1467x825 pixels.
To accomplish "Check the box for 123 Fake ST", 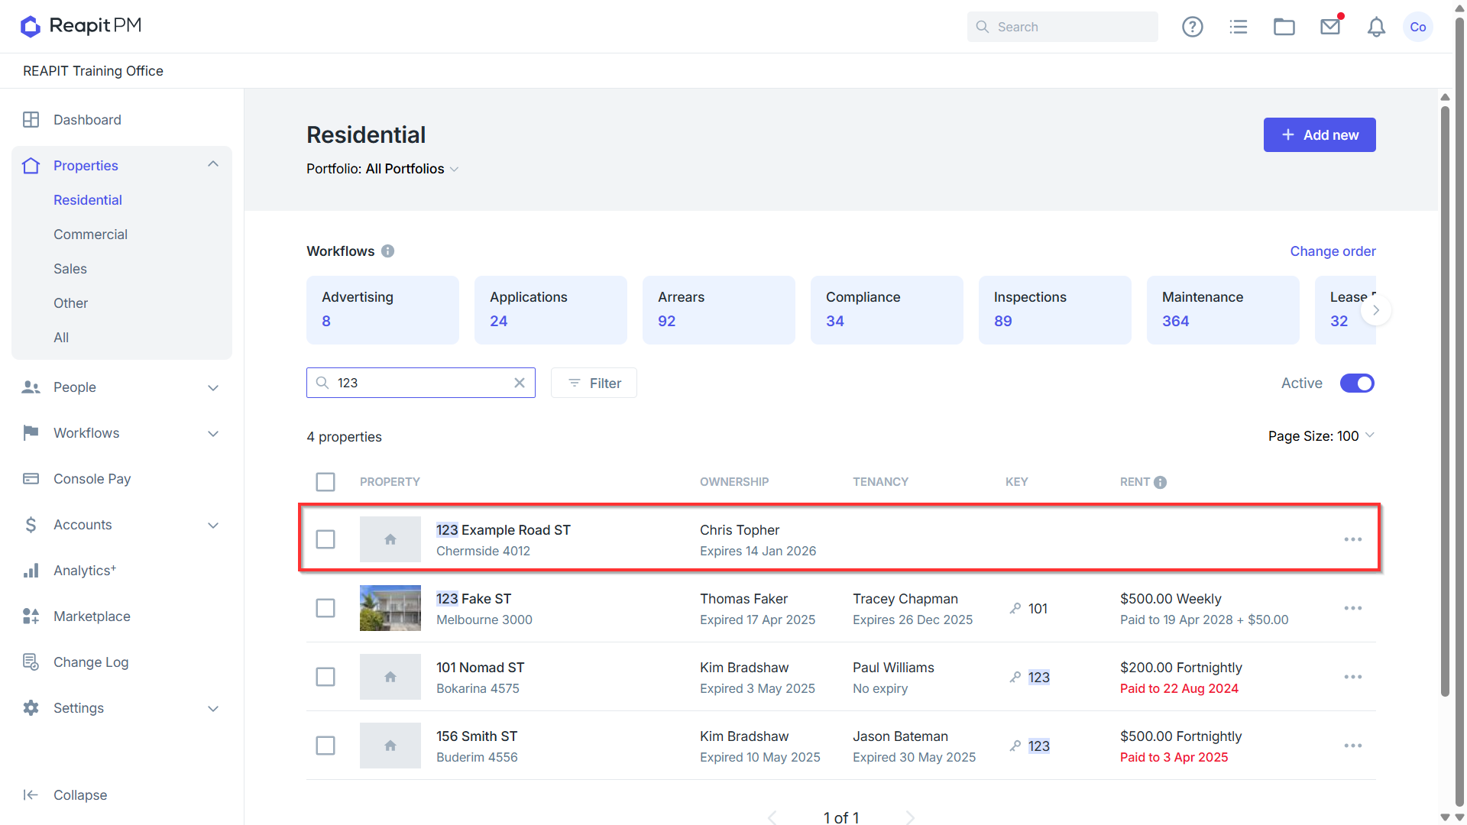I will tap(325, 608).
